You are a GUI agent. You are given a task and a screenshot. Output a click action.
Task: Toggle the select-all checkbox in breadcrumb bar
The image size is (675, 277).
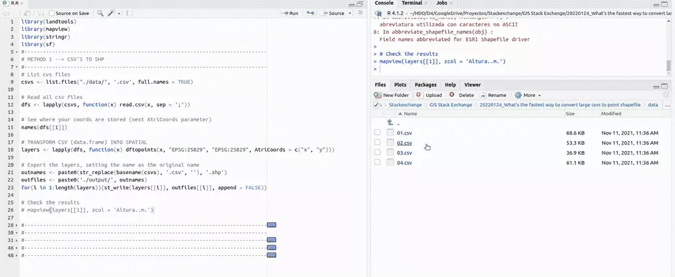pos(376,105)
